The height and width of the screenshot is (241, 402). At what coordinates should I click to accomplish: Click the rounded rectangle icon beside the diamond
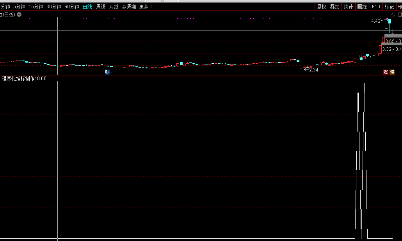tap(400, 15)
